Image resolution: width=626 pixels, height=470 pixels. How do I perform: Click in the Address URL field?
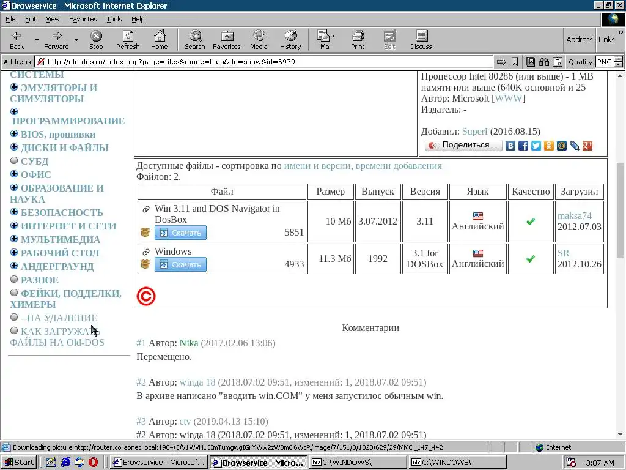pyautogui.click(x=263, y=62)
